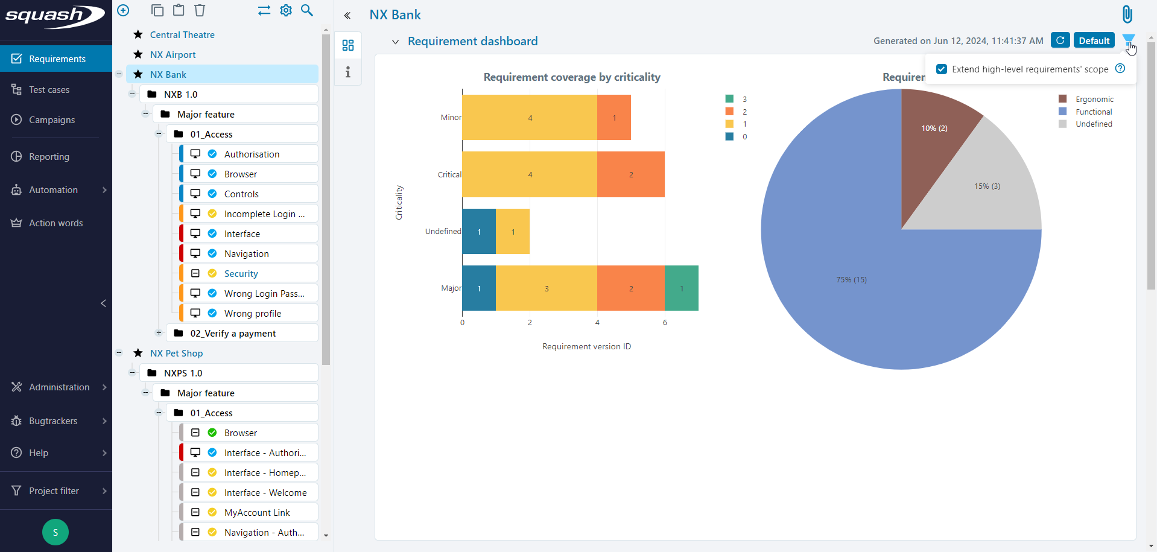Screen dimensions: 1157x552
Task: Open the user profile avatar S
Action: [55, 532]
